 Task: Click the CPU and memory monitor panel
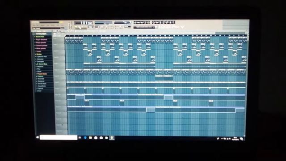(x=122, y=23)
